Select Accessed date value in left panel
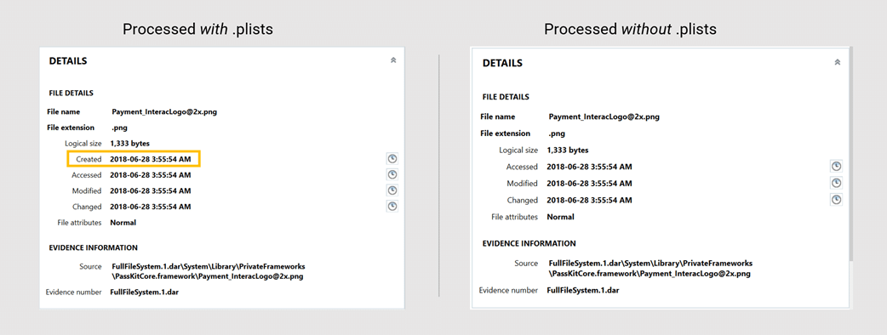Viewport: 887px width, 335px height. coord(151,175)
